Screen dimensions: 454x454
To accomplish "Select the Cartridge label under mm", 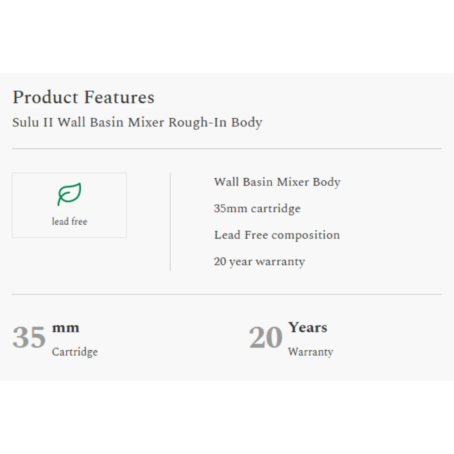I will point(75,352).
